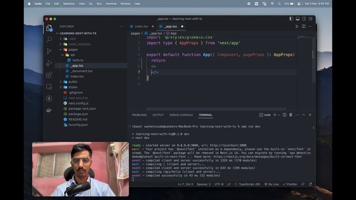
Task: Collapse the pages folder
Action: [x=73, y=49]
